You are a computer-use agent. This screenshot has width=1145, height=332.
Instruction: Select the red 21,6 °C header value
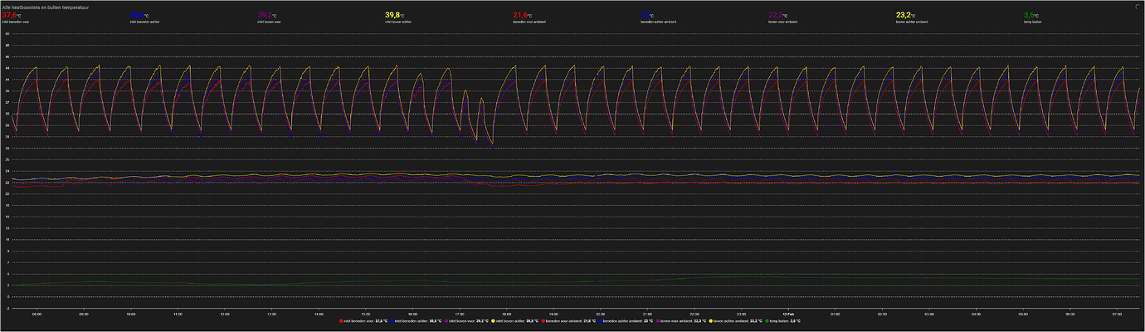[x=524, y=15]
